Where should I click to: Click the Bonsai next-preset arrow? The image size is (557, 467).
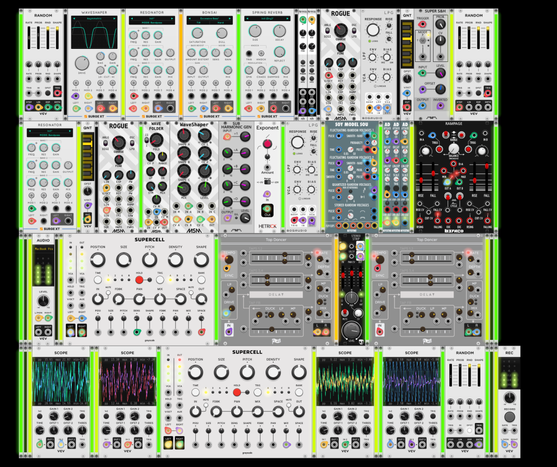click(230, 18)
